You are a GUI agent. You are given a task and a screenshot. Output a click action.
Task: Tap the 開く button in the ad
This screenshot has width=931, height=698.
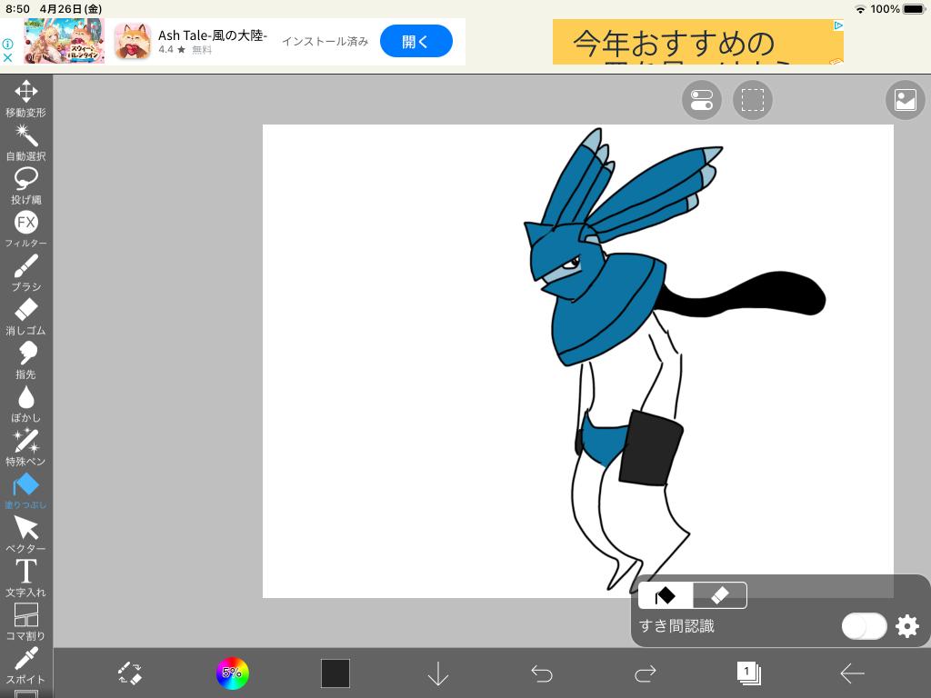[415, 42]
